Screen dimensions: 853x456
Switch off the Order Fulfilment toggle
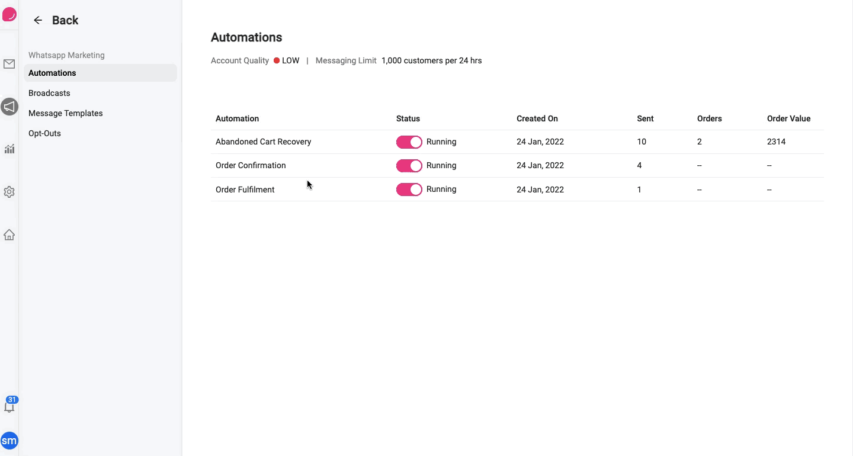pyautogui.click(x=409, y=190)
